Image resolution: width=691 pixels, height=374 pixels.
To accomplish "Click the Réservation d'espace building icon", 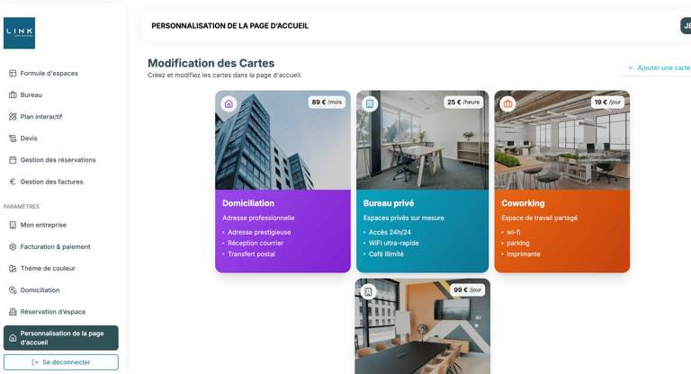I will pos(13,312).
